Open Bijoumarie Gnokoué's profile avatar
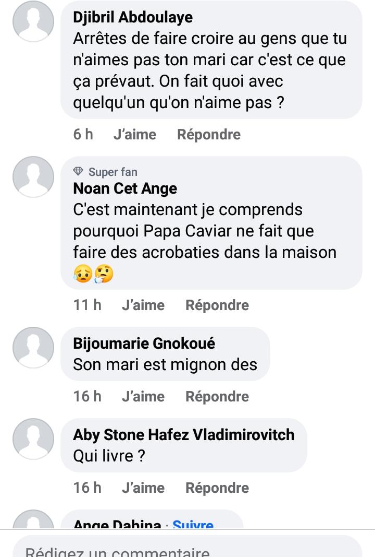The width and height of the screenshot is (375, 557). tap(33, 348)
